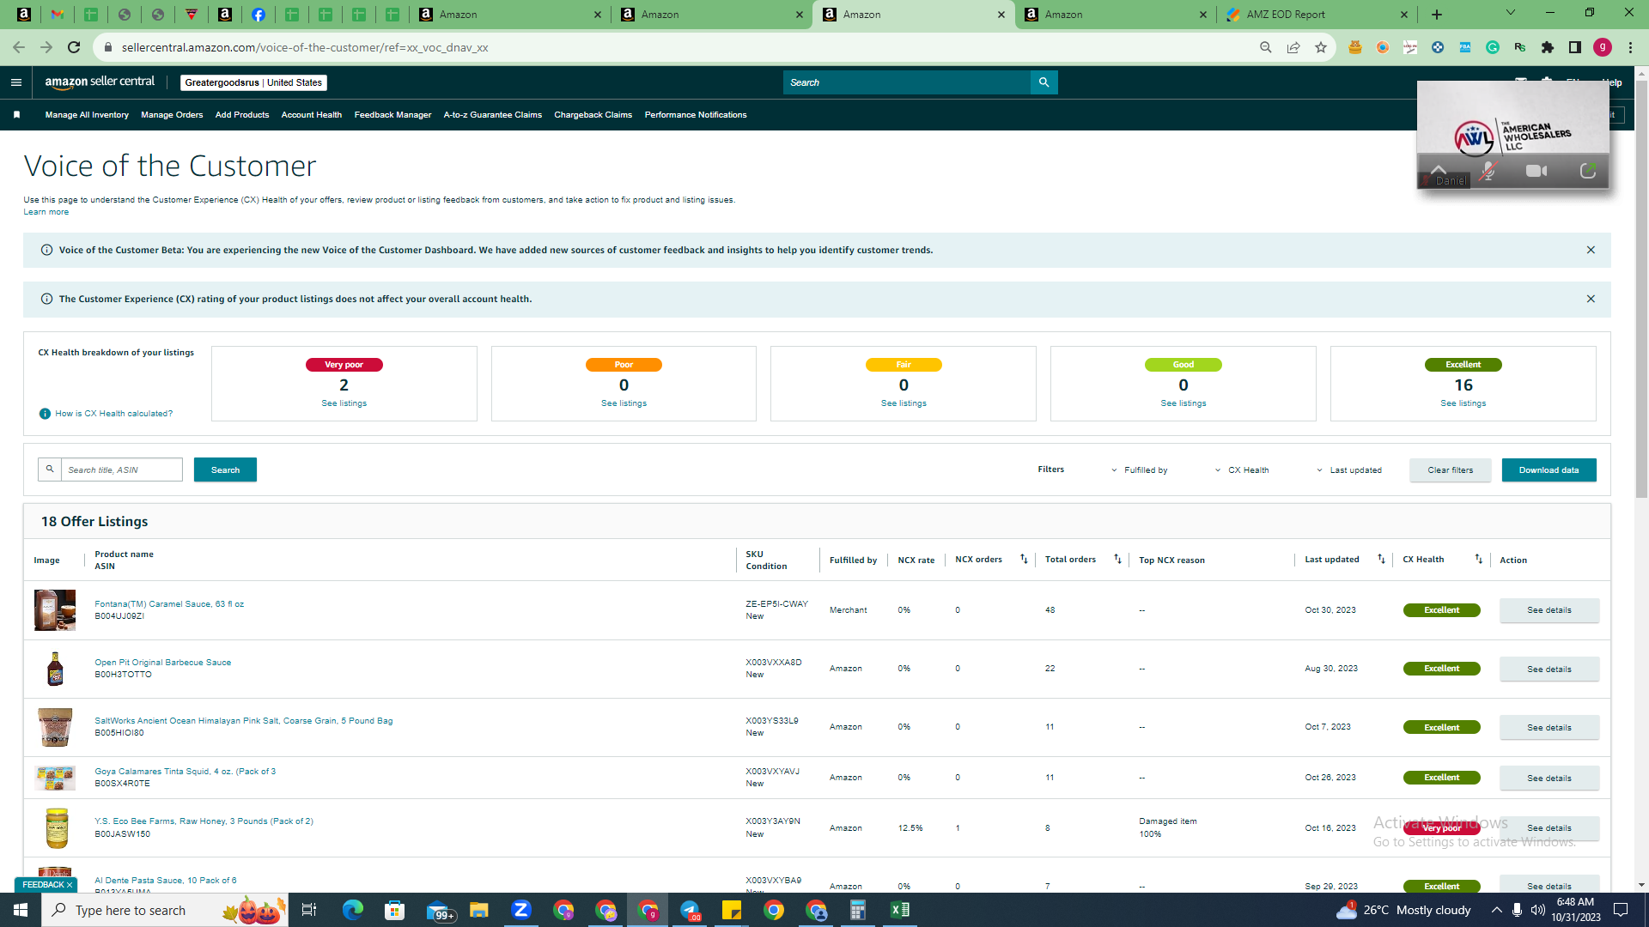Click the Search title, ASIN input field

click(122, 470)
